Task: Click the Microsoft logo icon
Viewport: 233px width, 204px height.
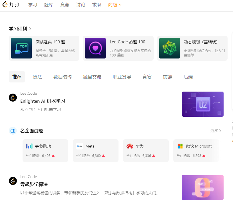Action: point(180,146)
